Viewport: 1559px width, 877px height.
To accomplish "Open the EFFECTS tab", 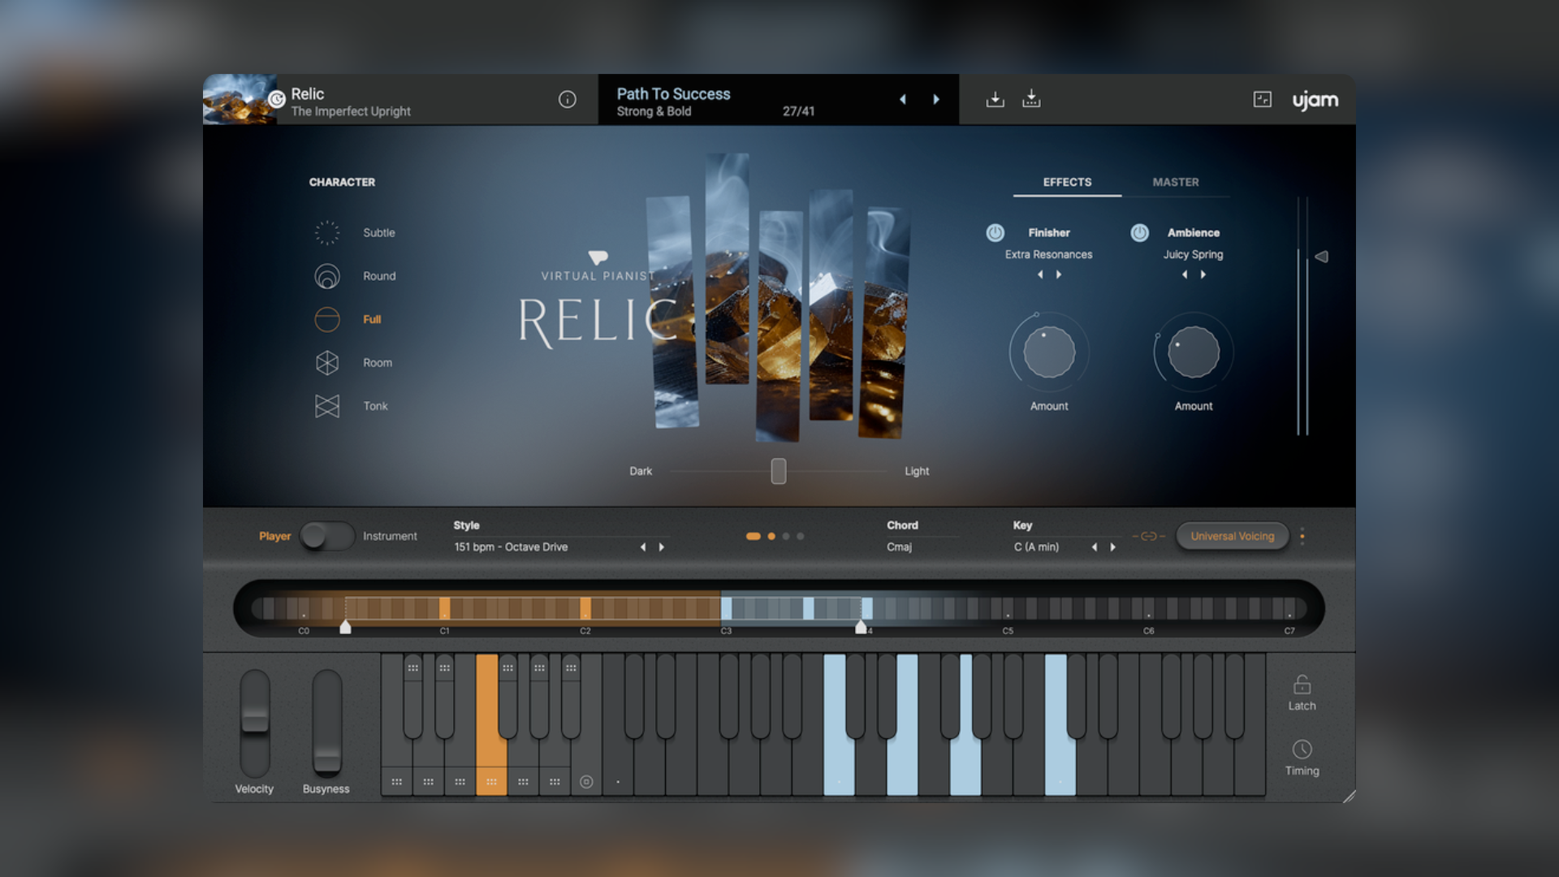I will 1066,182.
